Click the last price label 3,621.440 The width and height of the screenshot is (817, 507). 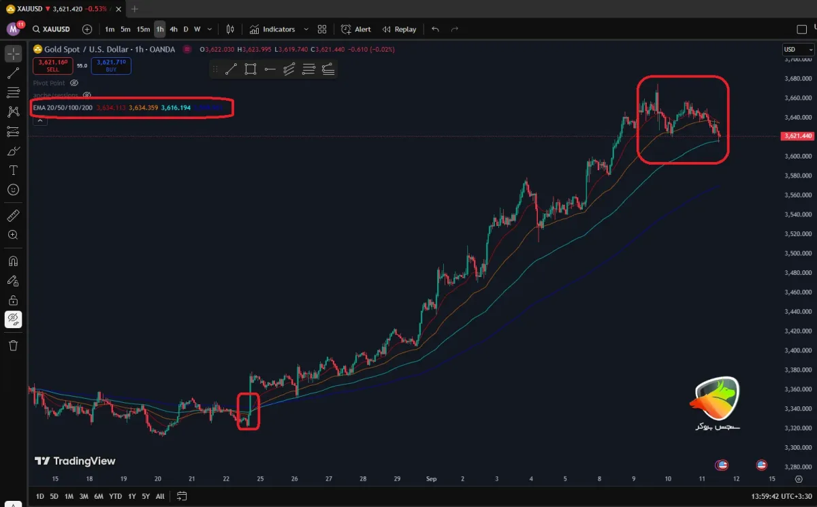pyautogui.click(x=797, y=136)
